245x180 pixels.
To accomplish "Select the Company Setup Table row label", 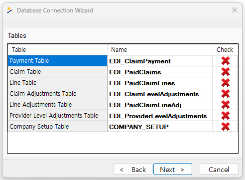I will point(57,127).
